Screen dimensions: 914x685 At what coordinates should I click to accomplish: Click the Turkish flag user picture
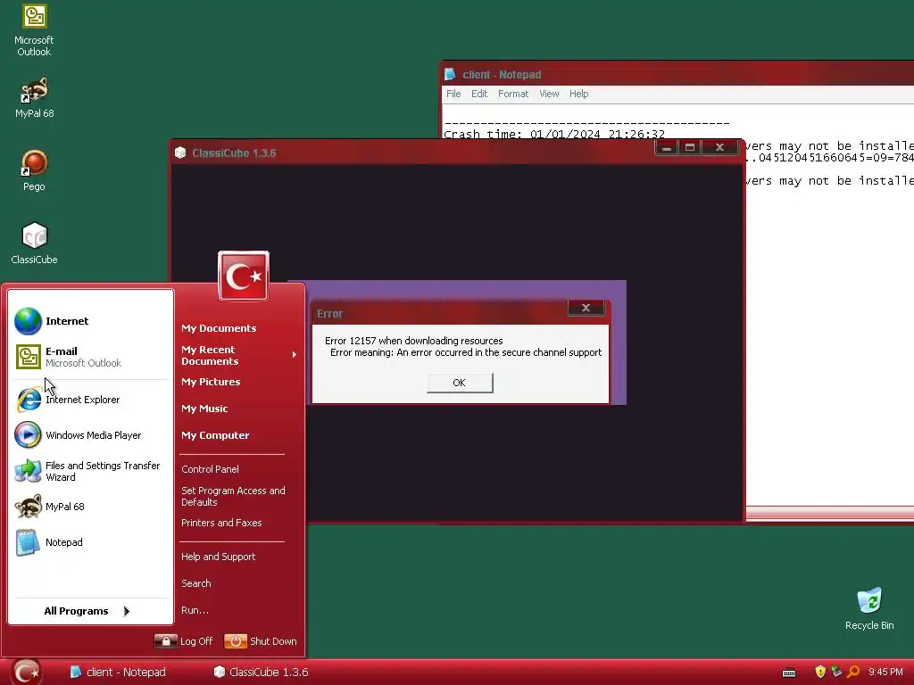tap(244, 276)
